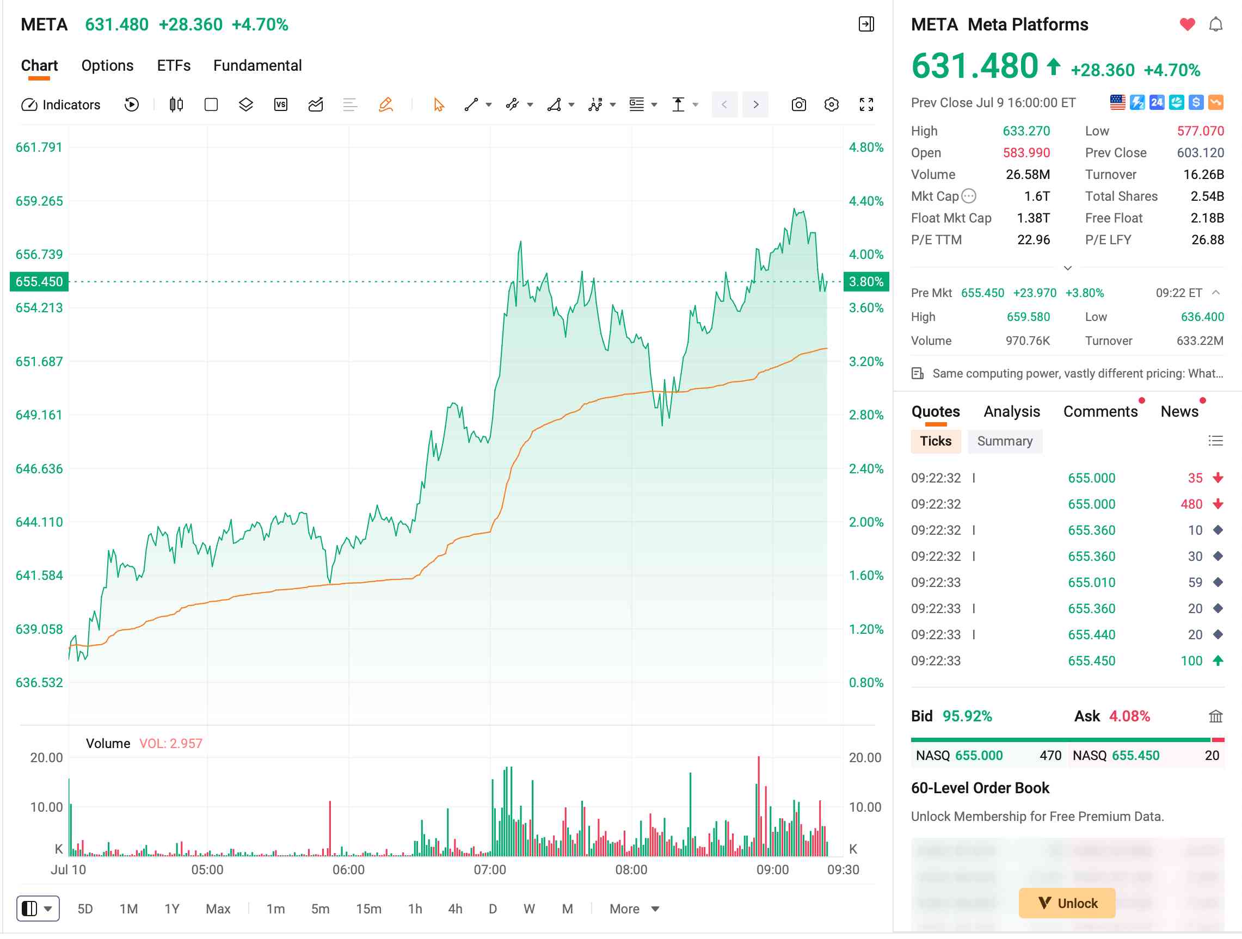
Task: Select the trend line drawing tool
Action: [x=471, y=105]
